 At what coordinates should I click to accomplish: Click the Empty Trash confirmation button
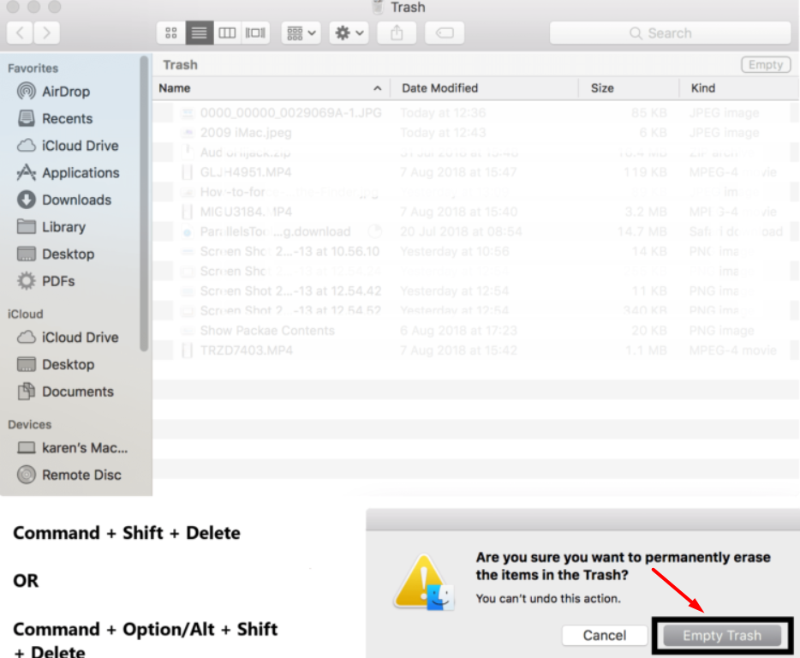[x=721, y=636]
